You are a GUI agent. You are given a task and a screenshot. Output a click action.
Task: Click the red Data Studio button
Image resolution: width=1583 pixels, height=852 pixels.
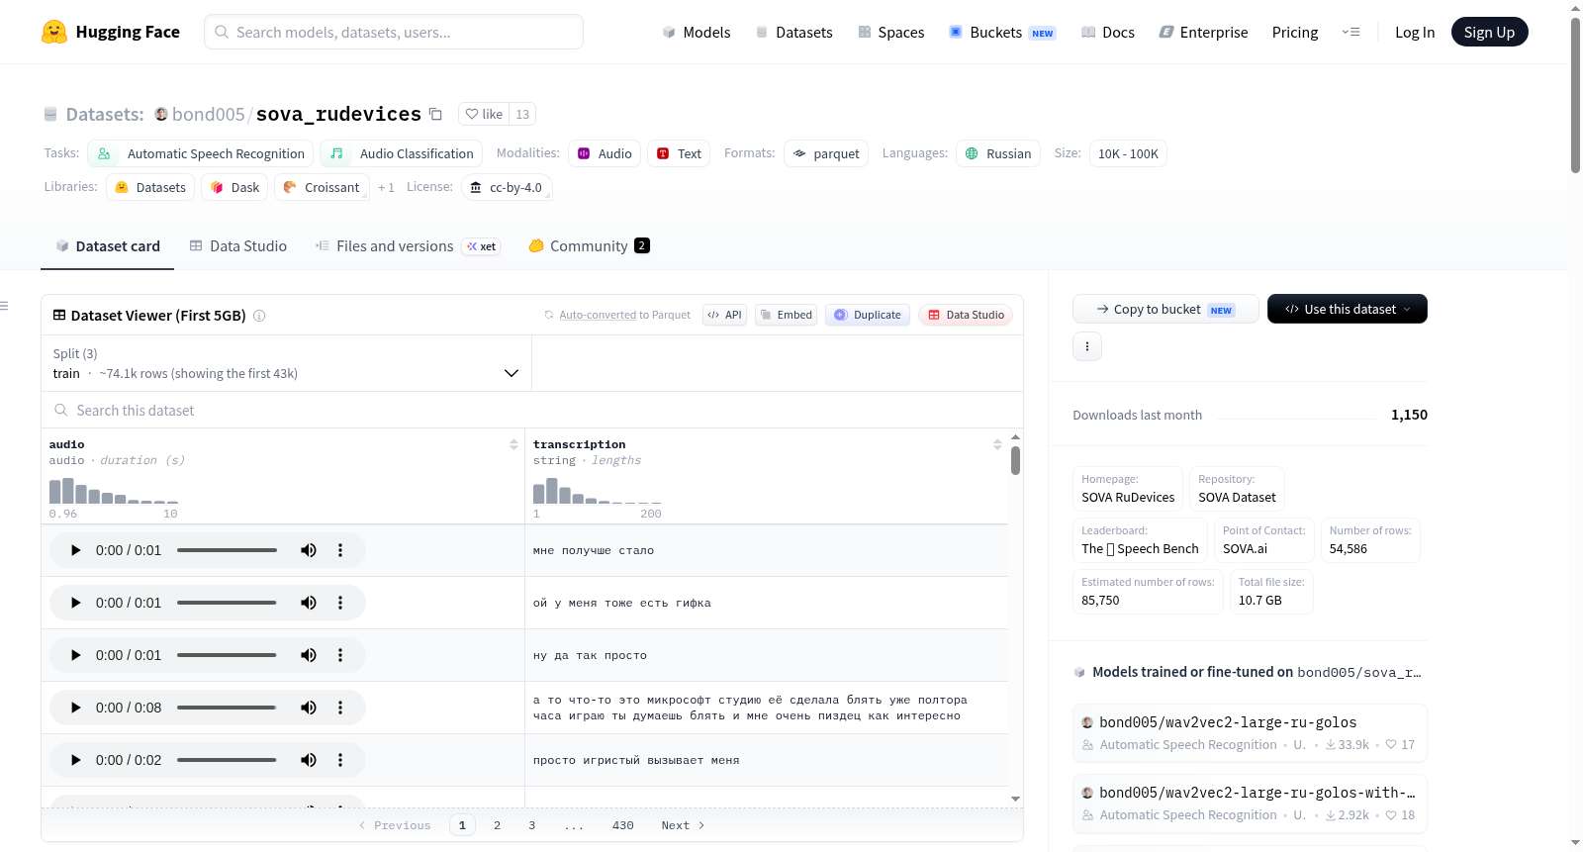click(x=966, y=315)
